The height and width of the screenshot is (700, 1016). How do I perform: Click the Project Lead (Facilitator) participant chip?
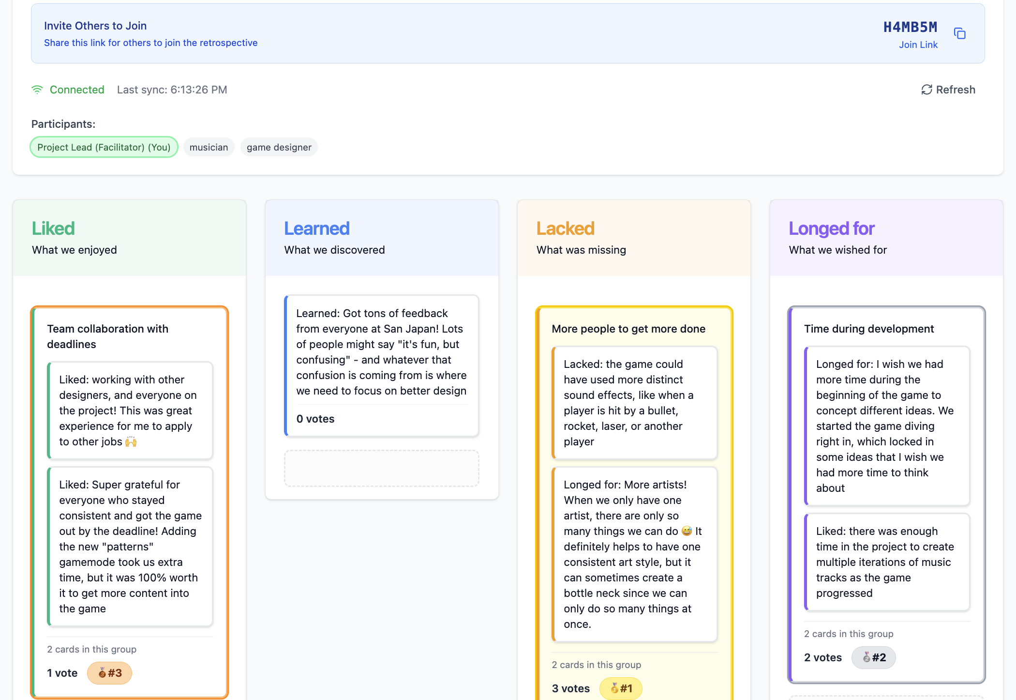[x=104, y=147]
